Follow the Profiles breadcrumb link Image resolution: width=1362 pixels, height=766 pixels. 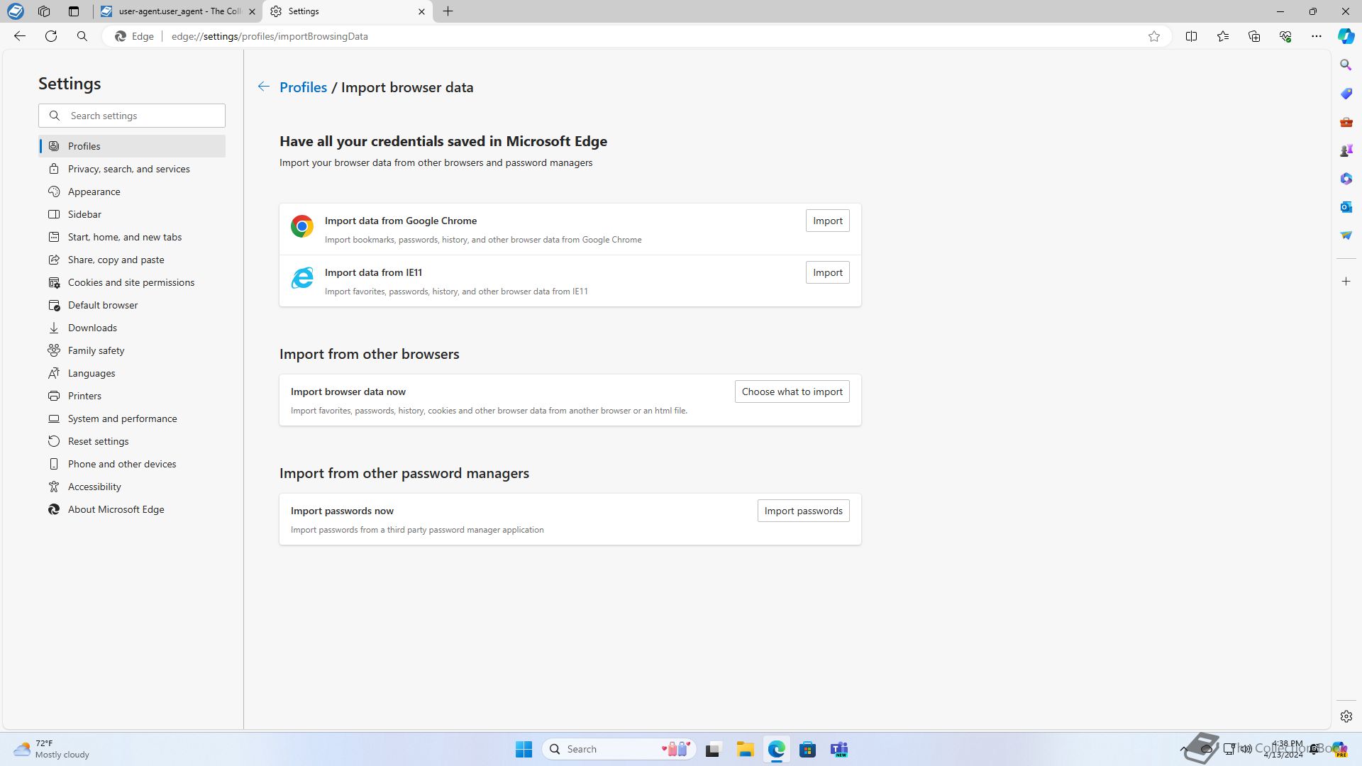click(303, 87)
